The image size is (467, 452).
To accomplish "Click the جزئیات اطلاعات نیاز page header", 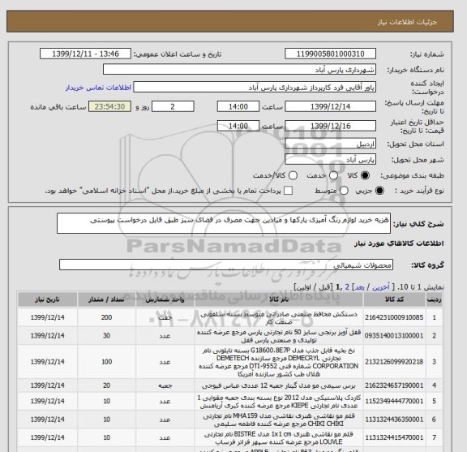I will click(407, 23).
